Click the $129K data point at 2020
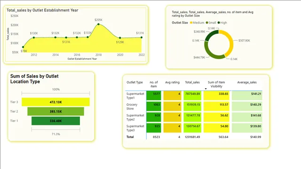This screenshot has width=301, height=169. (120, 38)
